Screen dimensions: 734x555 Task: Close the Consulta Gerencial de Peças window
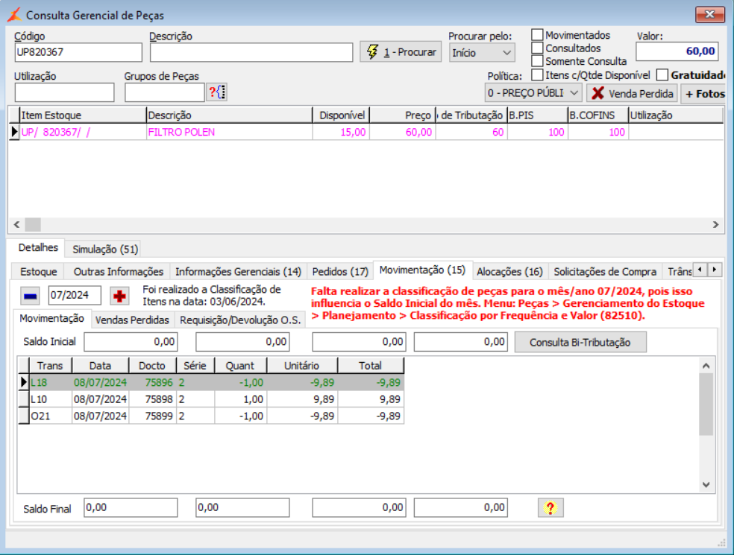click(x=709, y=14)
